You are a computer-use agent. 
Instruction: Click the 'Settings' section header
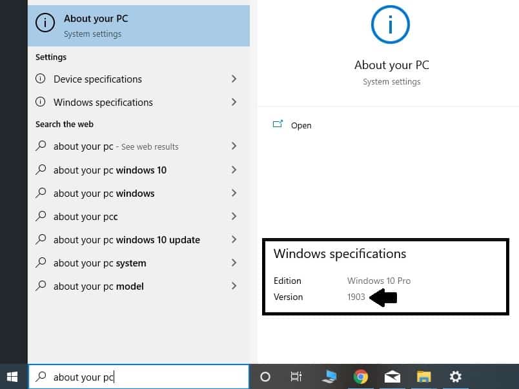click(x=51, y=57)
